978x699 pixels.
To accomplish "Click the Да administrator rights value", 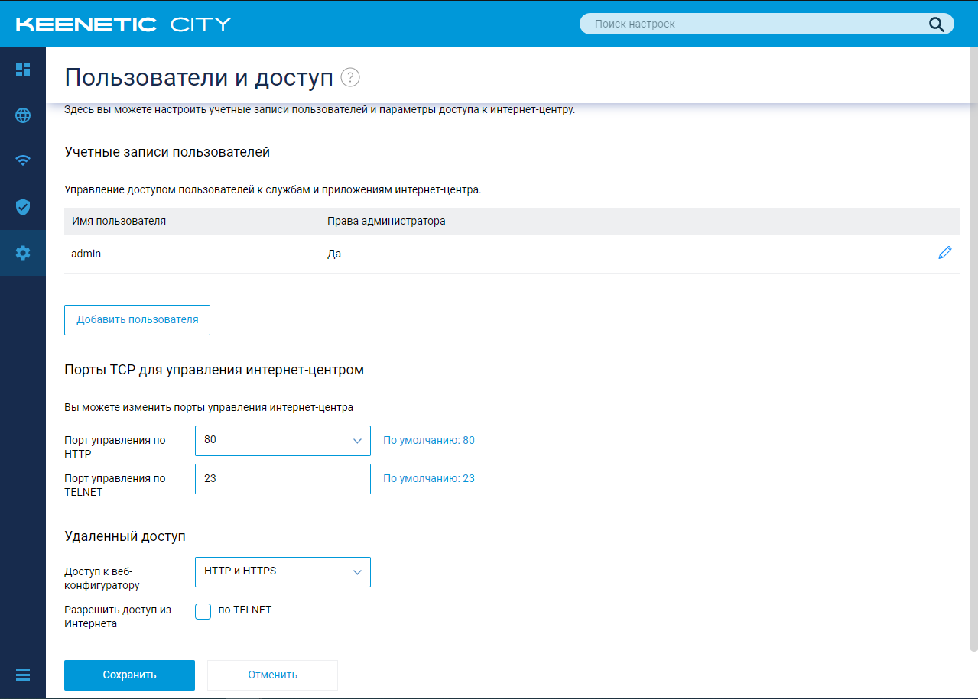I will point(334,254).
